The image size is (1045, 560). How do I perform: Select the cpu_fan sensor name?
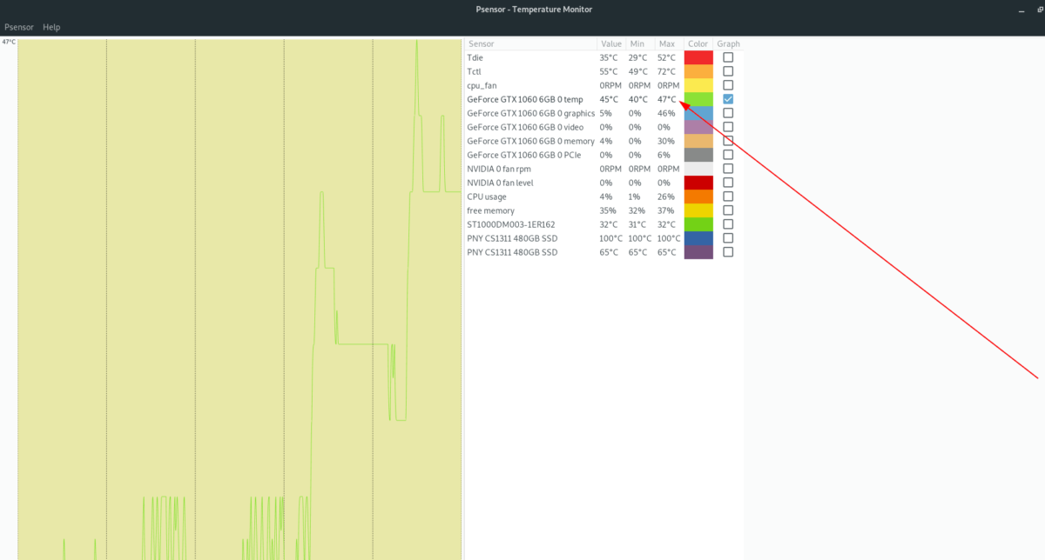click(x=482, y=85)
